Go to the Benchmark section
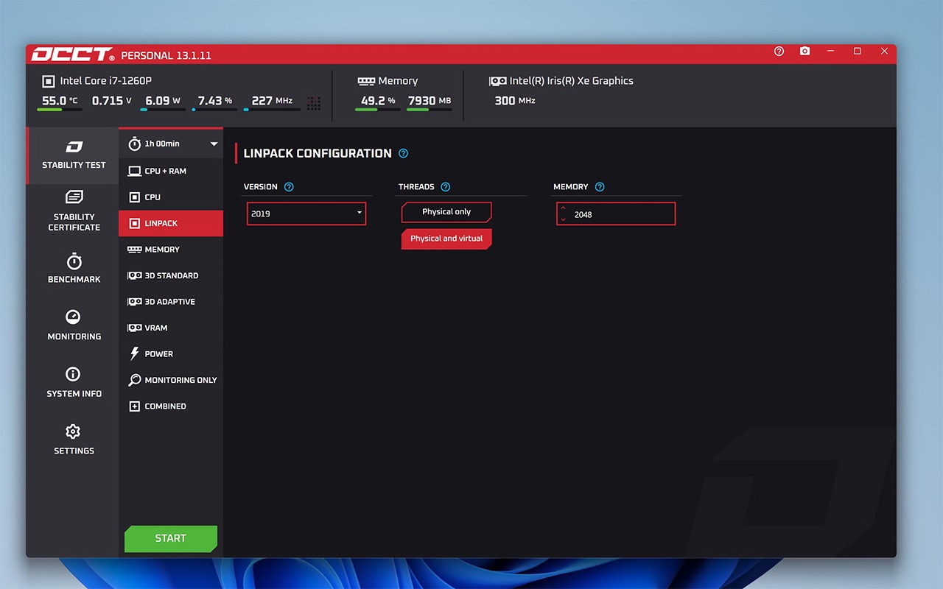The width and height of the screenshot is (943, 589). coord(74,269)
